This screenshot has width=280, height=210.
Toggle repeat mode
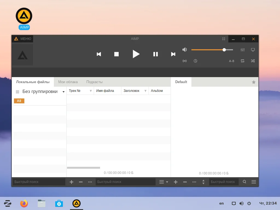pos(243,61)
